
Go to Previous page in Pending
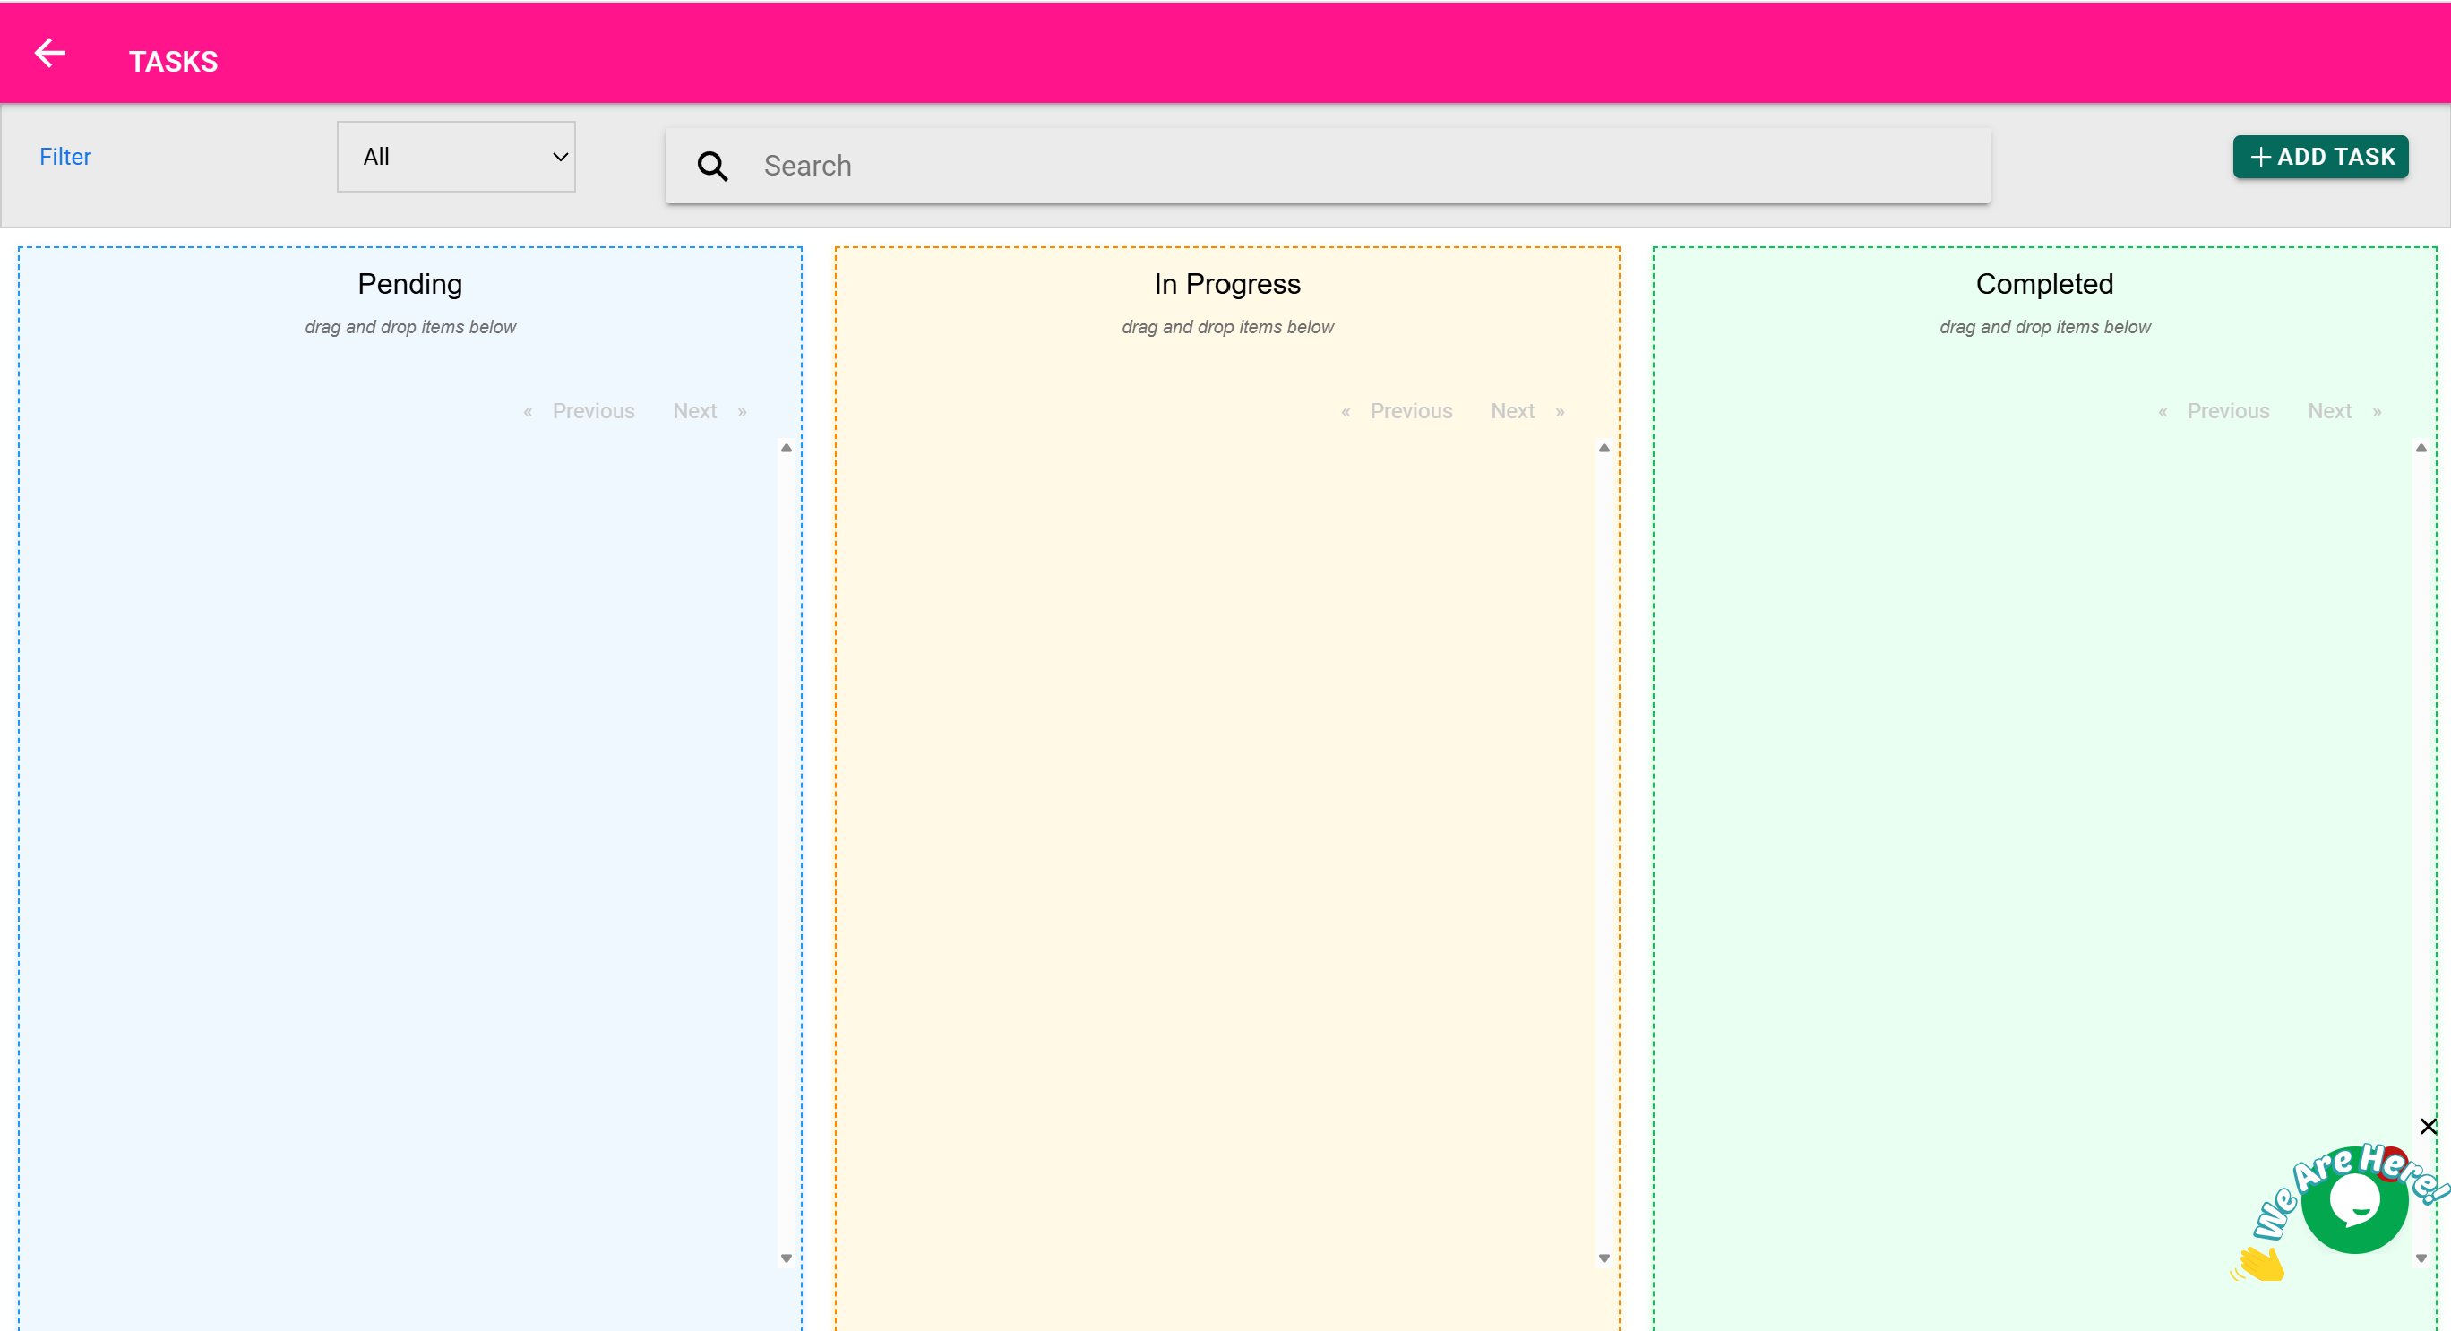click(x=593, y=411)
